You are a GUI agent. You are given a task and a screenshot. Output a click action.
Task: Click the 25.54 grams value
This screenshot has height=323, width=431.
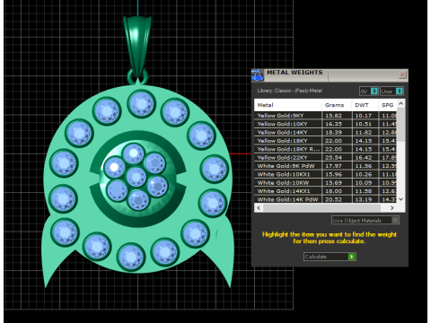point(333,157)
